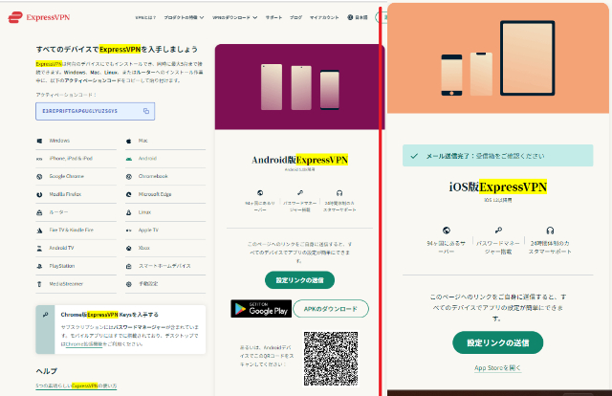The width and height of the screenshot is (612, 396).
Task: Click the Chrome版ExpressVPN Keys card heading
Action: (110, 315)
